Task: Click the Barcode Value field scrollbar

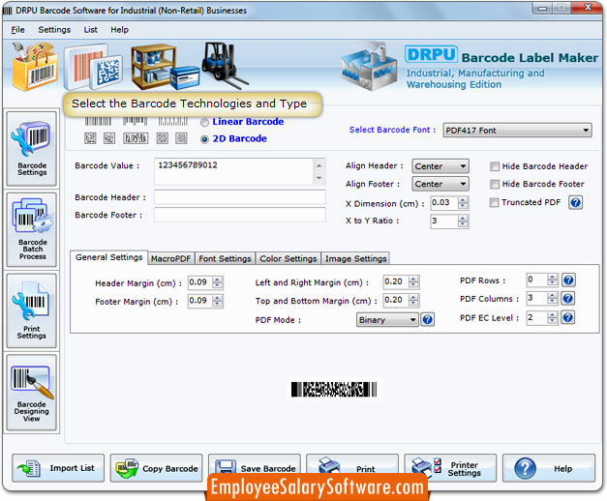Action: (x=319, y=171)
